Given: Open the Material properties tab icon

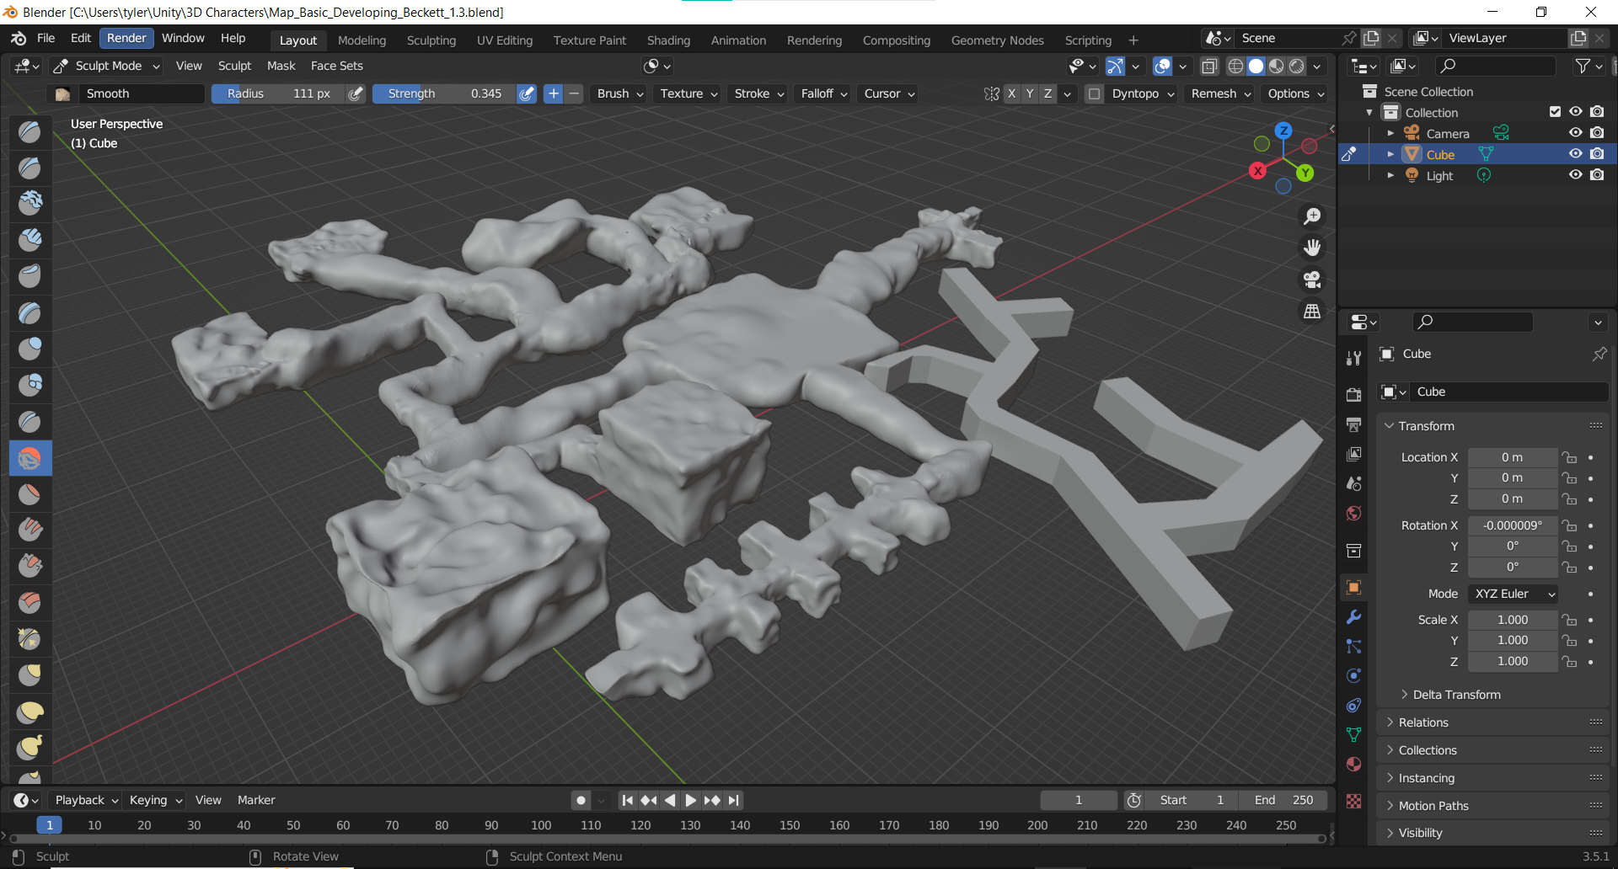Looking at the screenshot, I should pos(1353,765).
